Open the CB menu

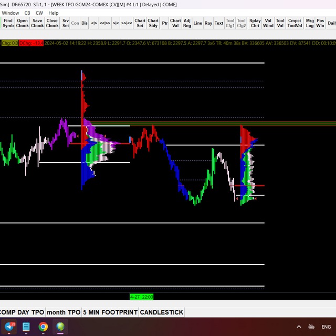pyautogui.click(x=27, y=13)
